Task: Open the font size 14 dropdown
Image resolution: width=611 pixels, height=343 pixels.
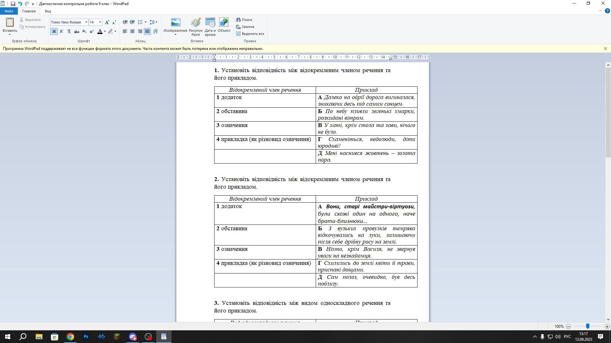Action: click(x=100, y=22)
